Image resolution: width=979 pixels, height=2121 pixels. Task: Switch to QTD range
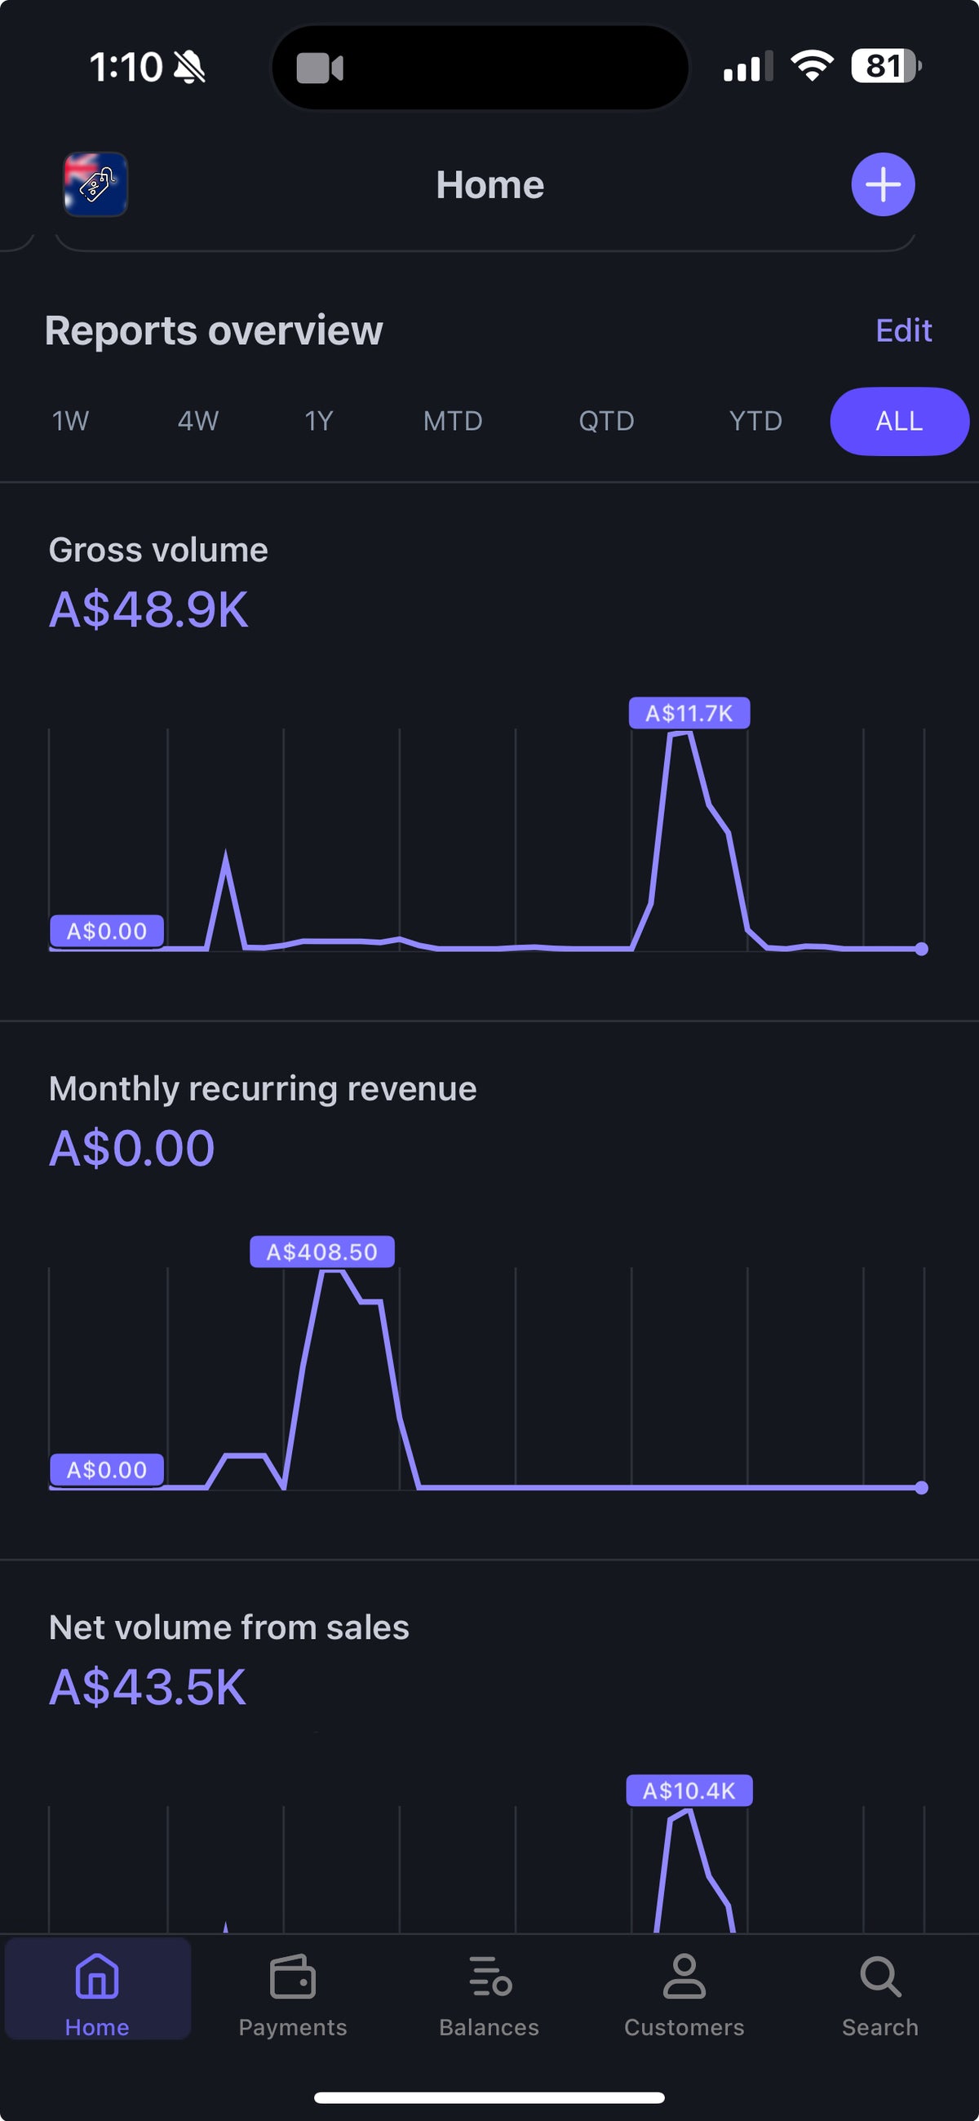[606, 422]
